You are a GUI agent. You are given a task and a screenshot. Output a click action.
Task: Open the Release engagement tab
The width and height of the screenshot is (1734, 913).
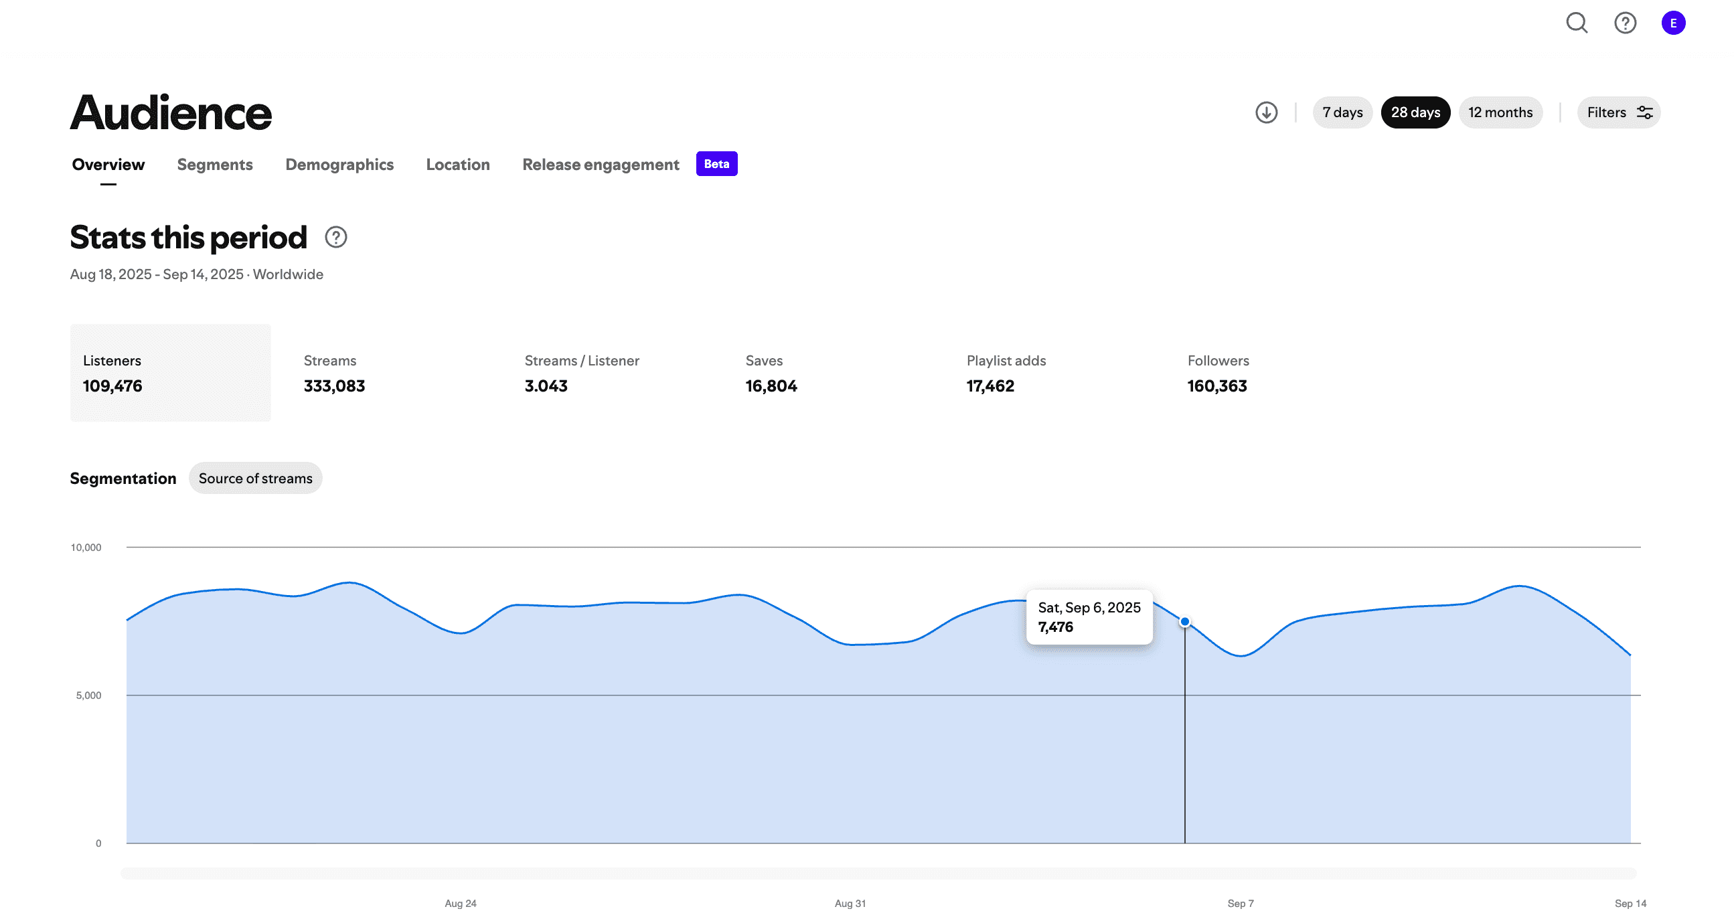click(x=601, y=165)
